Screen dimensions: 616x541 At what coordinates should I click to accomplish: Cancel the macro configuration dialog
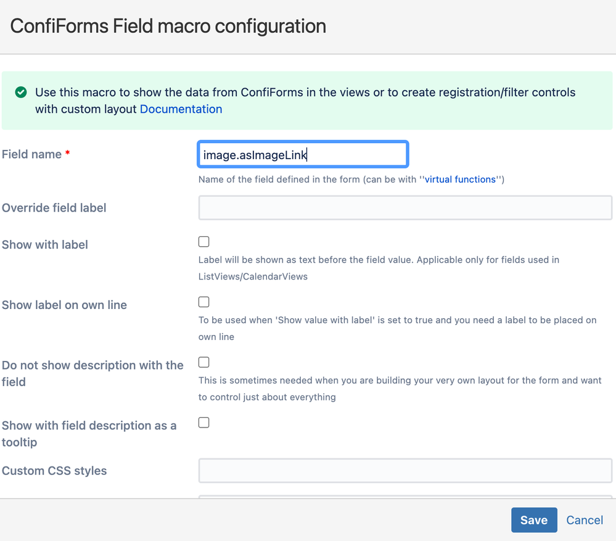tap(584, 520)
